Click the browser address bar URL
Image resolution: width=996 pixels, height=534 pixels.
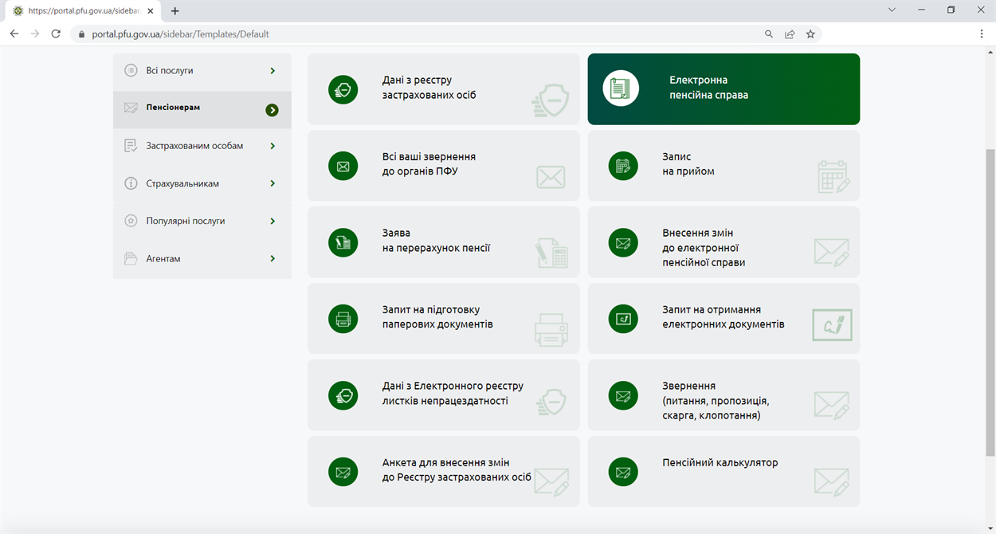click(x=181, y=34)
